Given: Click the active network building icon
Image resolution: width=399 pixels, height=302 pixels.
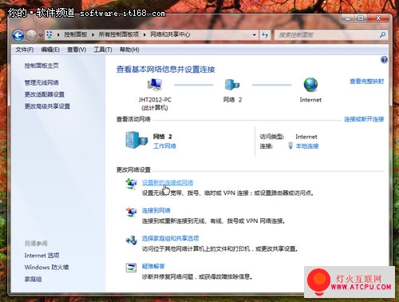Looking at the screenshot, I should (136, 140).
